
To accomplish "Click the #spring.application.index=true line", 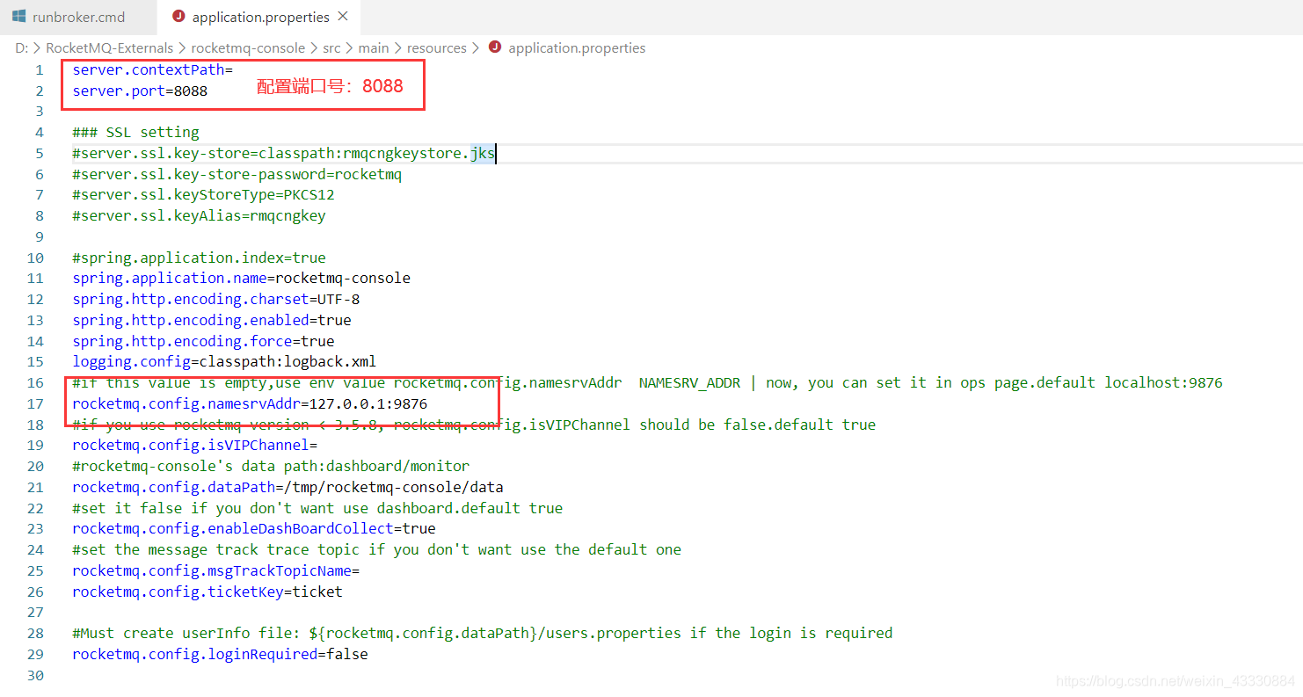I will (199, 258).
